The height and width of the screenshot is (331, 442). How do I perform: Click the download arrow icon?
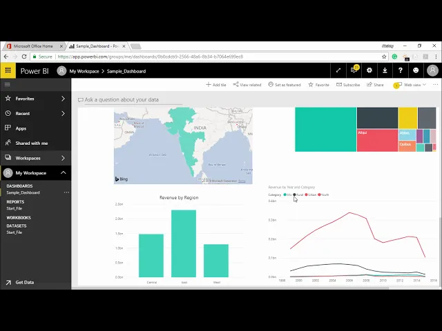(385, 70)
